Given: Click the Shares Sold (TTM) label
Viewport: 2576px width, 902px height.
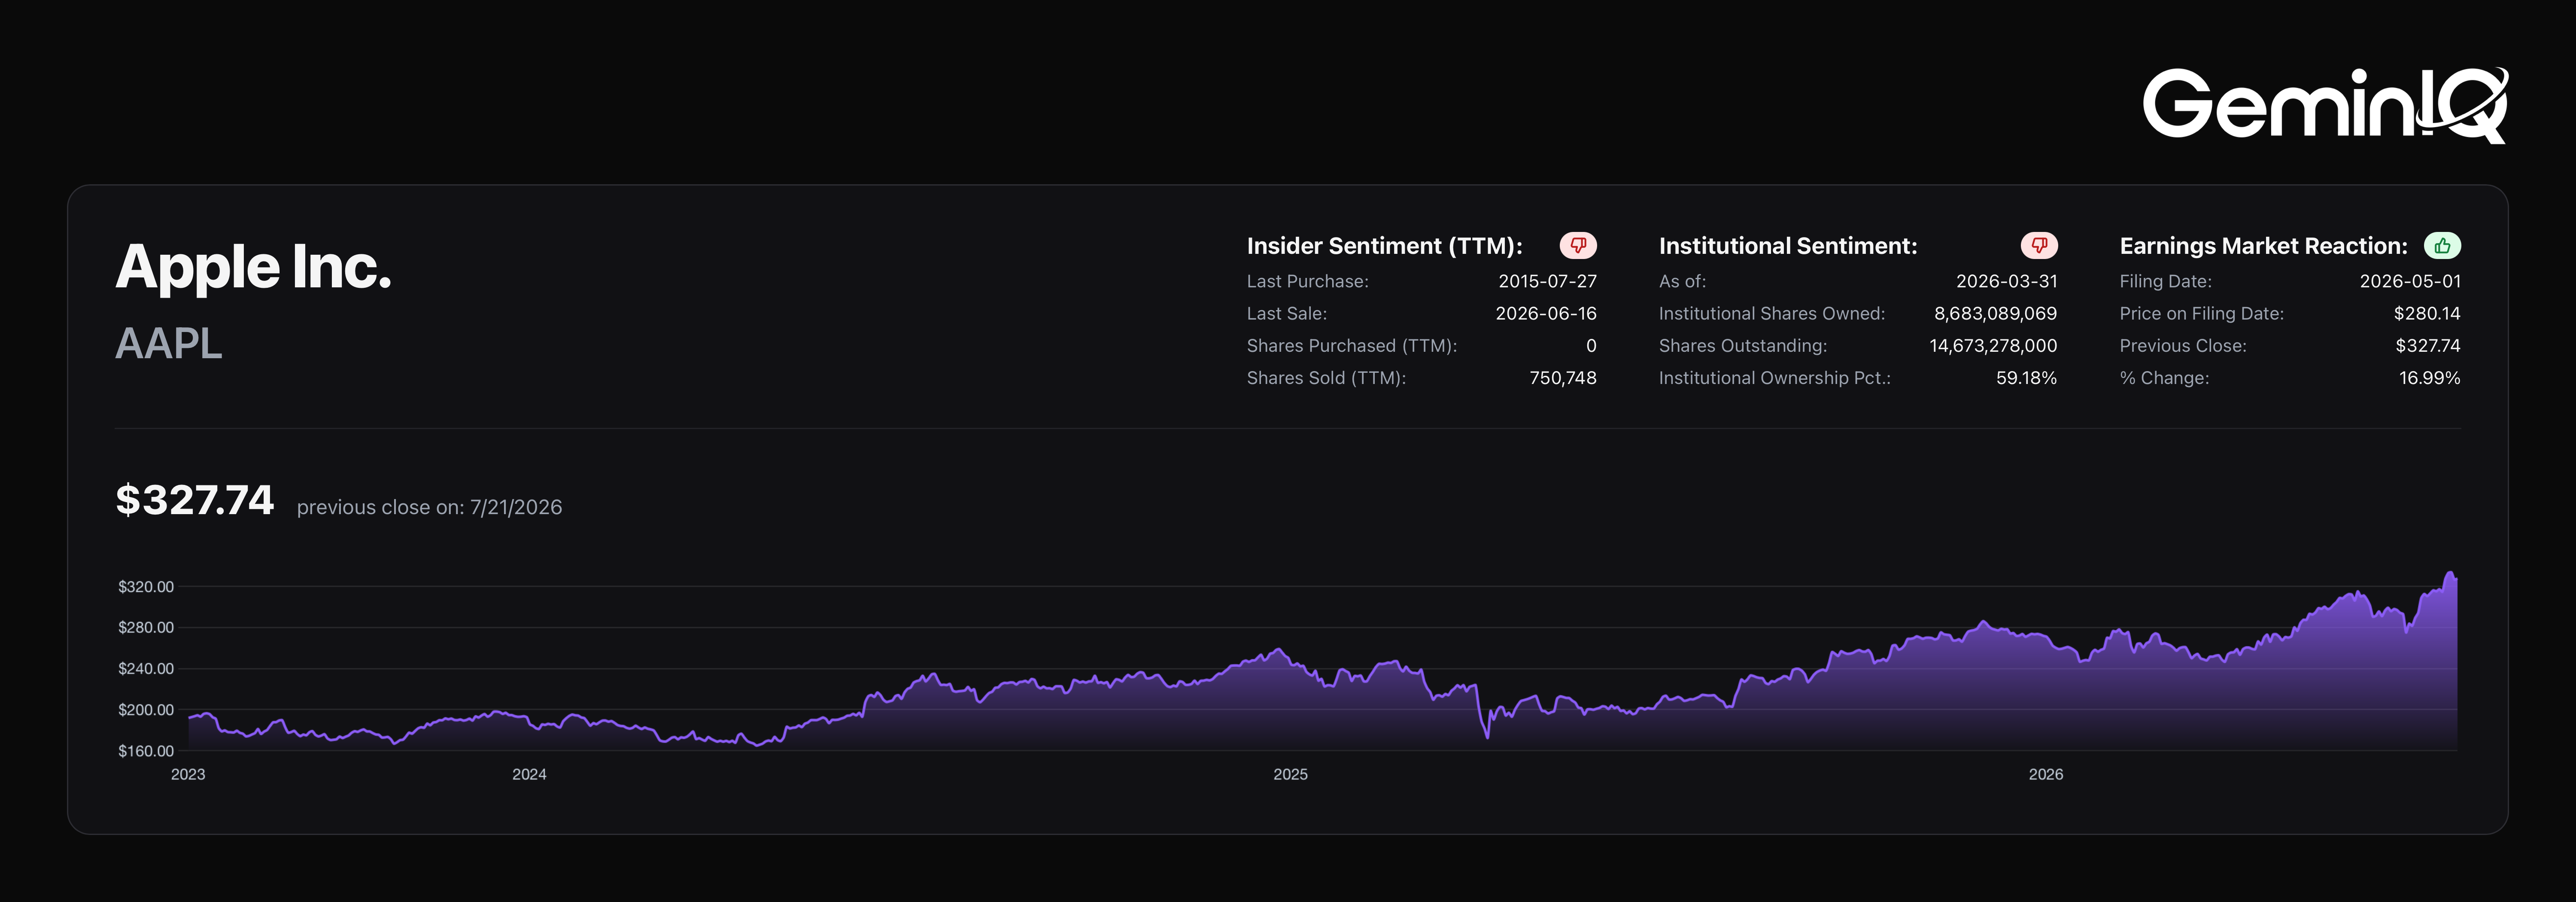Looking at the screenshot, I should [x=1326, y=378].
